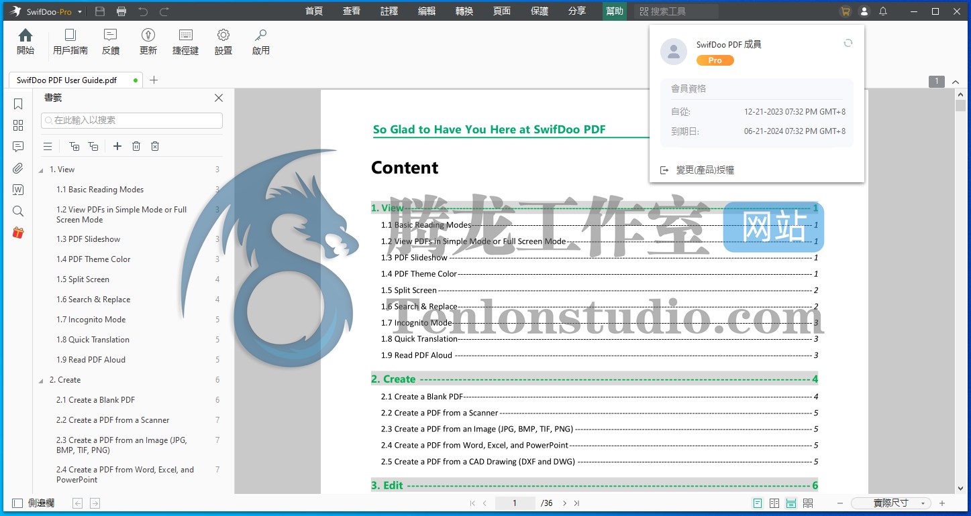The image size is (971, 516).
Task: Click the bookmark search field
Action: point(132,120)
